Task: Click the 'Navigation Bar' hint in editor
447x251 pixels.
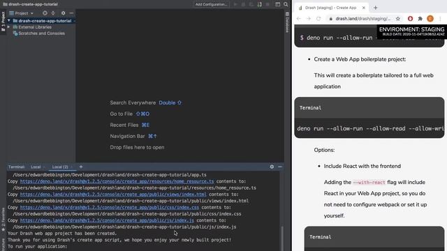Action: 127,136
